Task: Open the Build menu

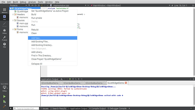Action: click(x=15, y=2)
